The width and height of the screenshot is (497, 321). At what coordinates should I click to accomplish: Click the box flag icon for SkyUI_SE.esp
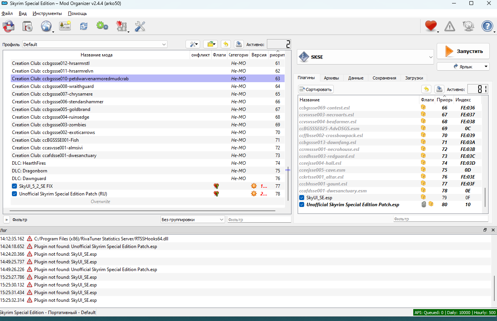[x=424, y=197]
